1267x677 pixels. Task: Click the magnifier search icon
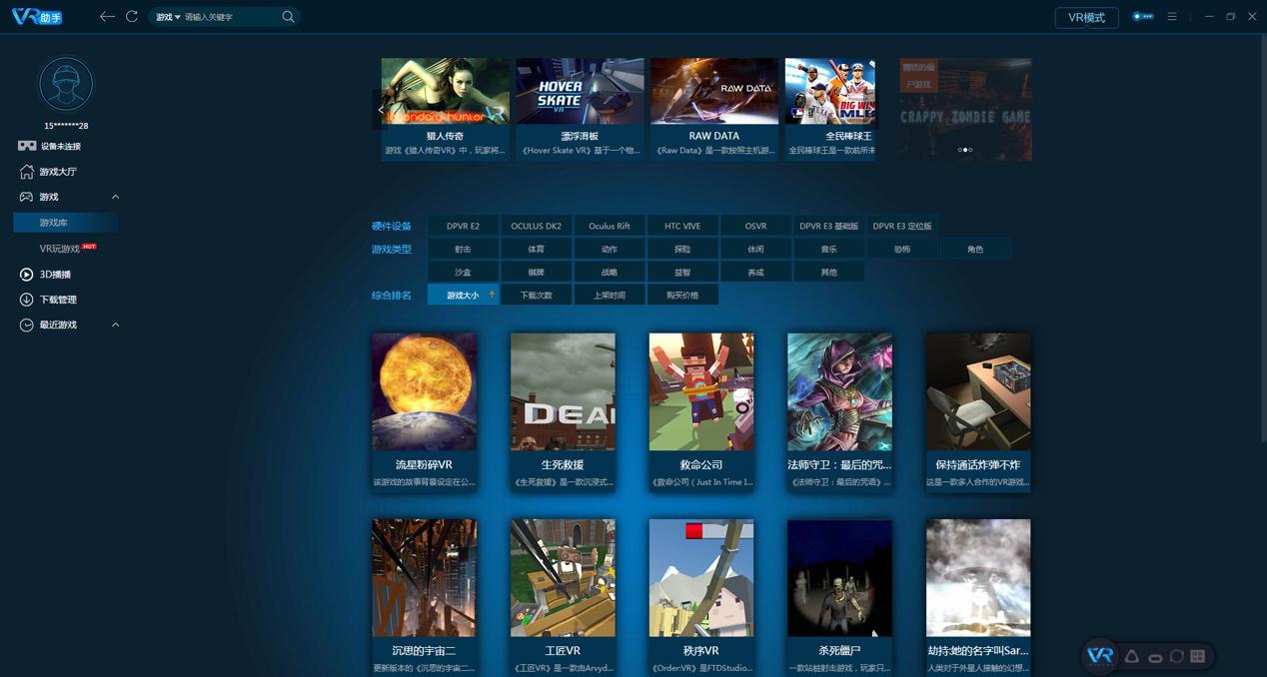288,17
